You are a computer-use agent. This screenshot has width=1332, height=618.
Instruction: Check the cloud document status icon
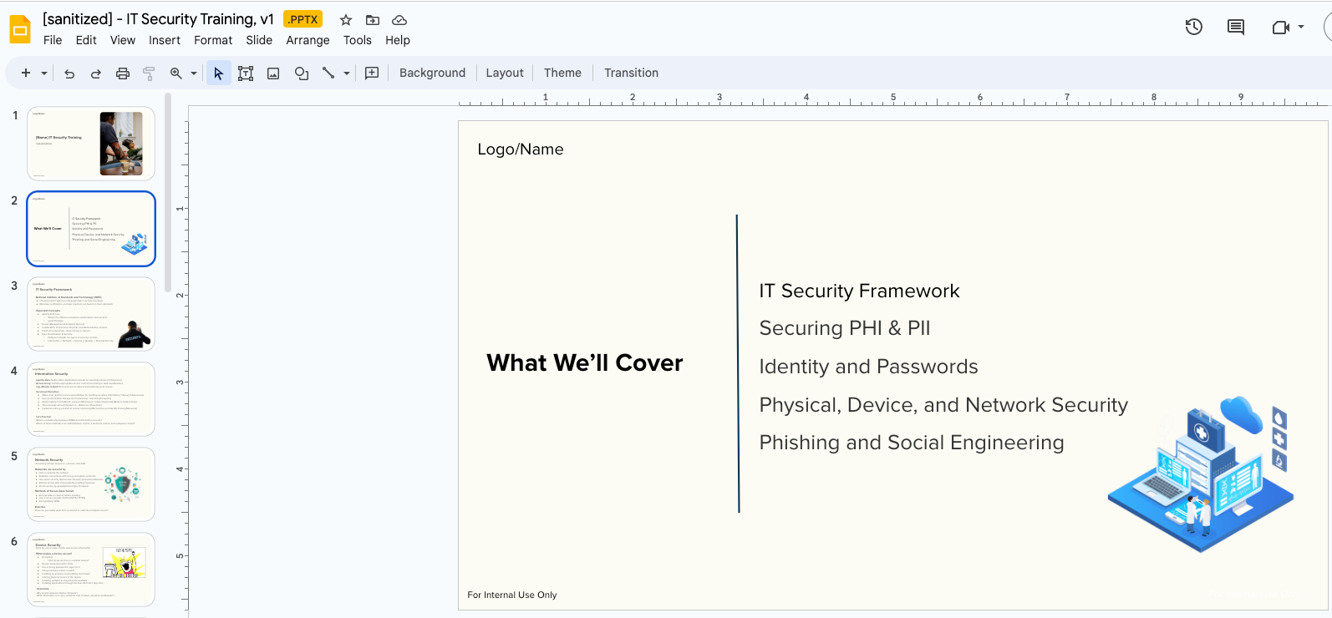[x=399, y=20]
